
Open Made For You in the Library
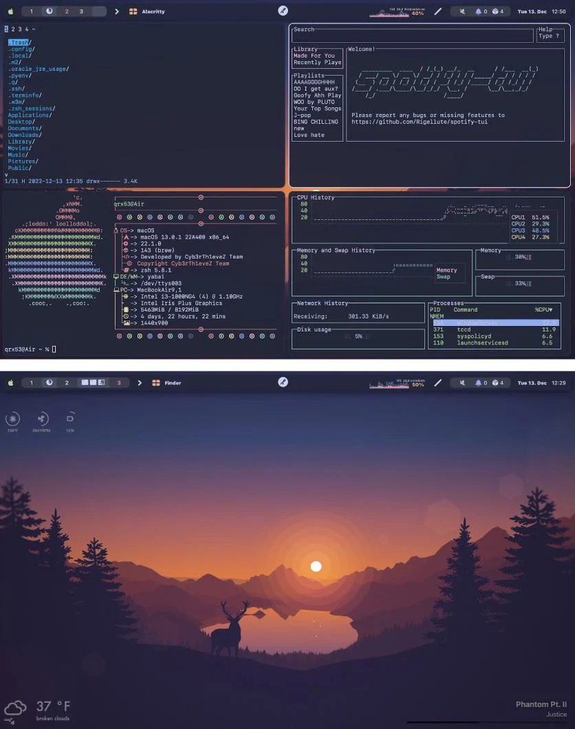[314, 56]
